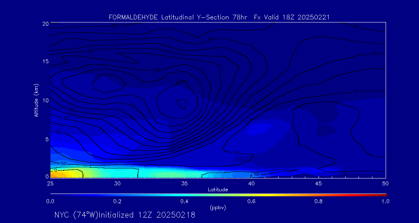This screenshot has width=419, height=223.
Task: Click the latitude axis tick label 50
Action: click(385, 183)
